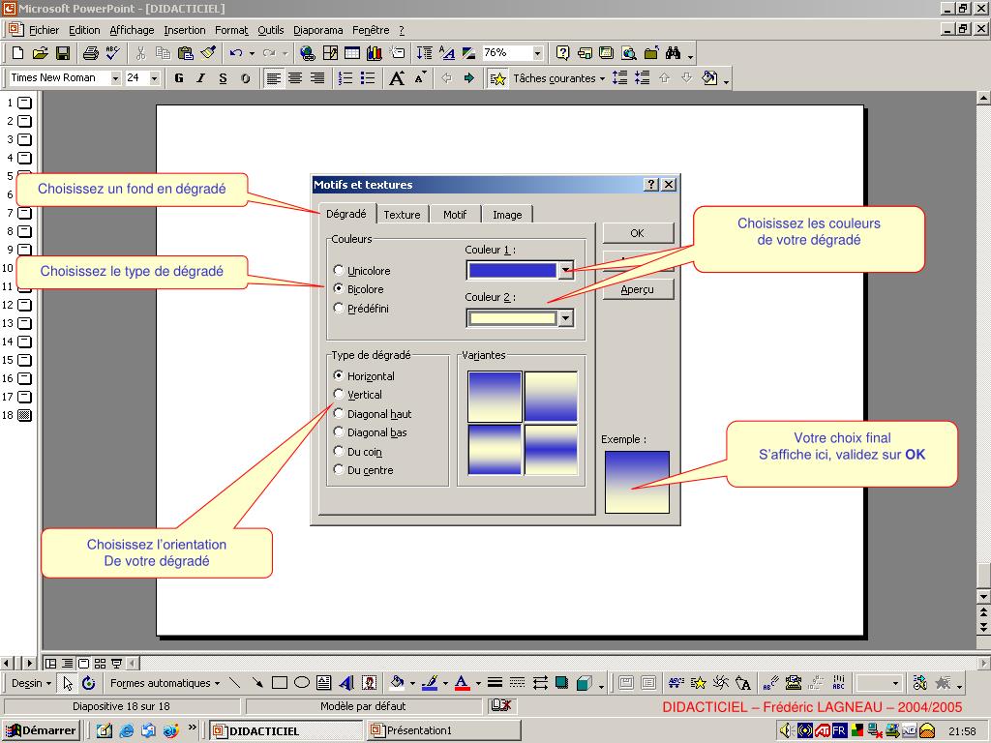
Task: Open the Formes automatiques menu
Action: click(165, 683)
